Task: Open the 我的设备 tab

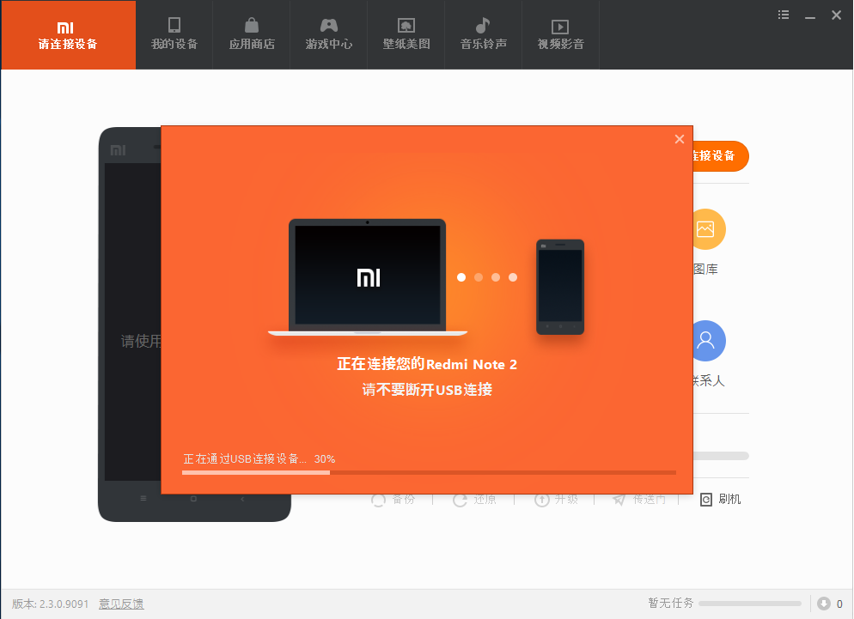Action: tap(174, 34)
